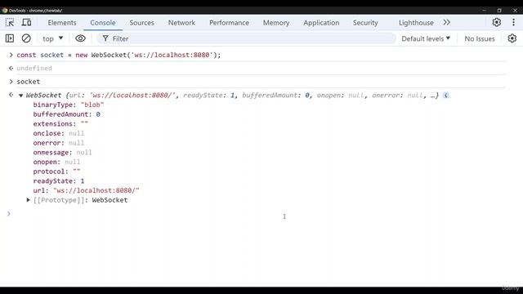Click the onerror: null property row

[x=58, y=143]
